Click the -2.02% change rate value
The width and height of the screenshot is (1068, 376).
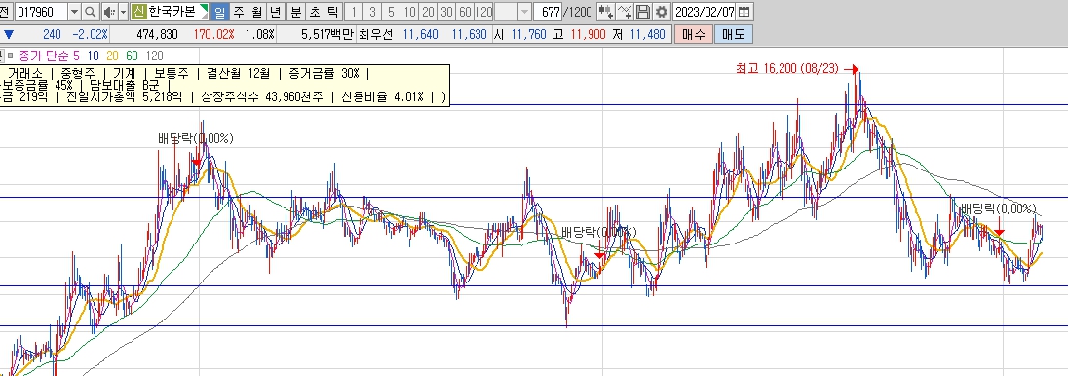[90, 34]
